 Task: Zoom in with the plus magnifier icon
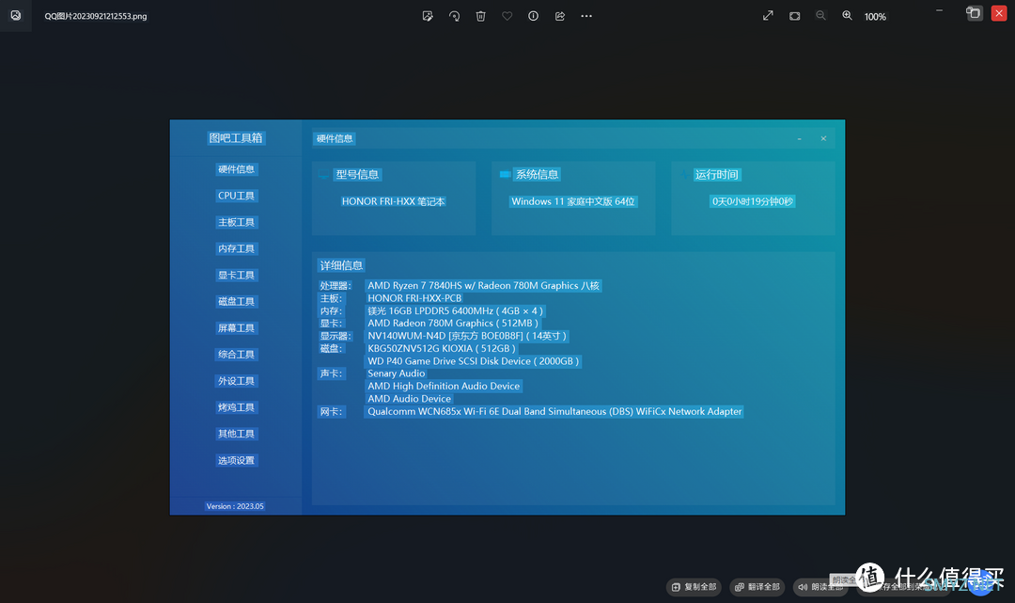click(x=847, y=16)
